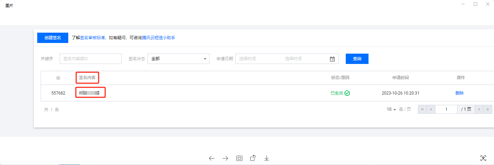This screenshot has height=165, width=494.
Task: Jump to first page in pagination
Action: point(422,109)
